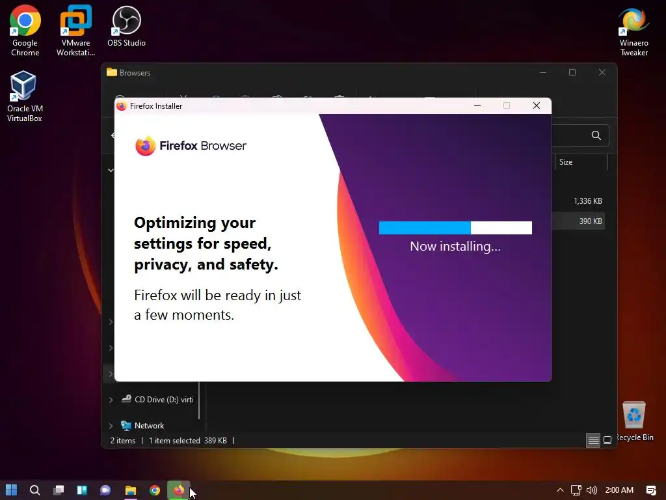Close the Browsers explorer window
Viewport: 666px width, 500px height.
pos(602,72)
